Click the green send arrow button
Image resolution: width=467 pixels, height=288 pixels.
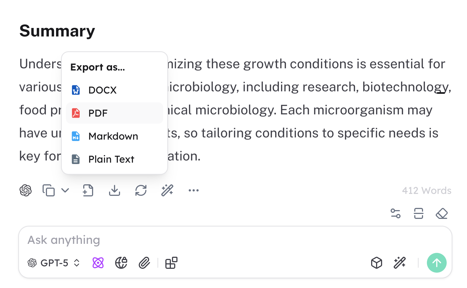tap(437, 263)
